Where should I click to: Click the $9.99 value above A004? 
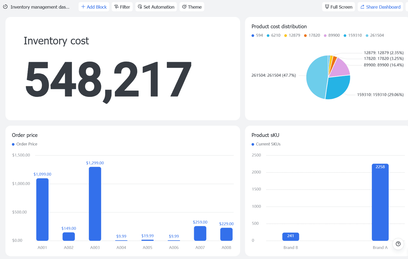(x=121, y=236)
